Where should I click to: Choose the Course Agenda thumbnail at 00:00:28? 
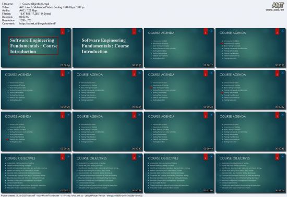click(x=179, y=90)
